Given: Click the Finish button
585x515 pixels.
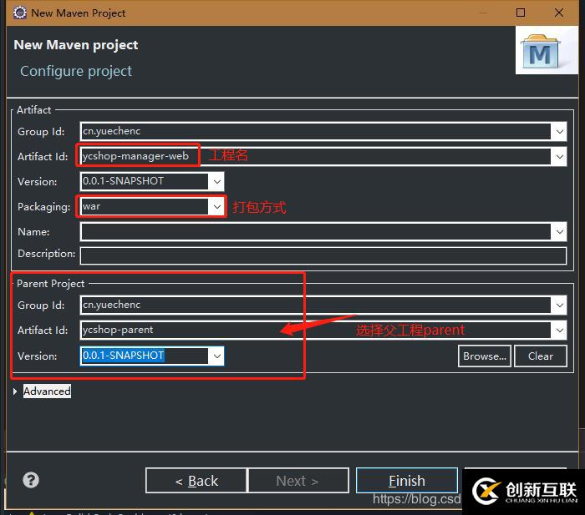Looking at the screenshot, I should (407, 480).
